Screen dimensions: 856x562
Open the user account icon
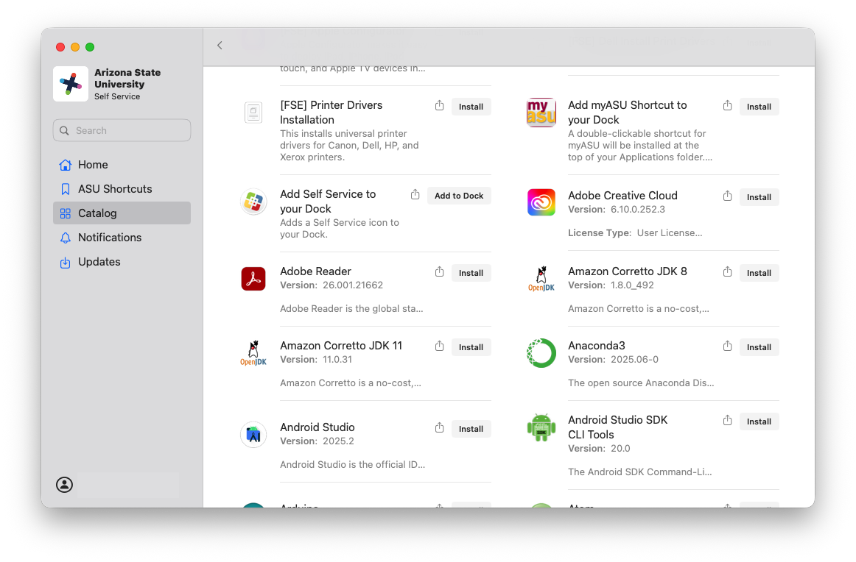pos(64,485)
